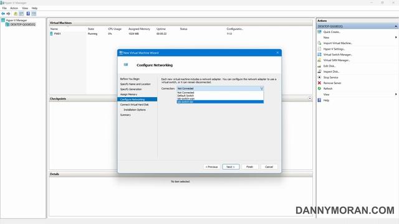The height and width of the screenshot is (224, 399).
Task: Open Virtual SAN Manager action
Action: [x=337, y=60]
